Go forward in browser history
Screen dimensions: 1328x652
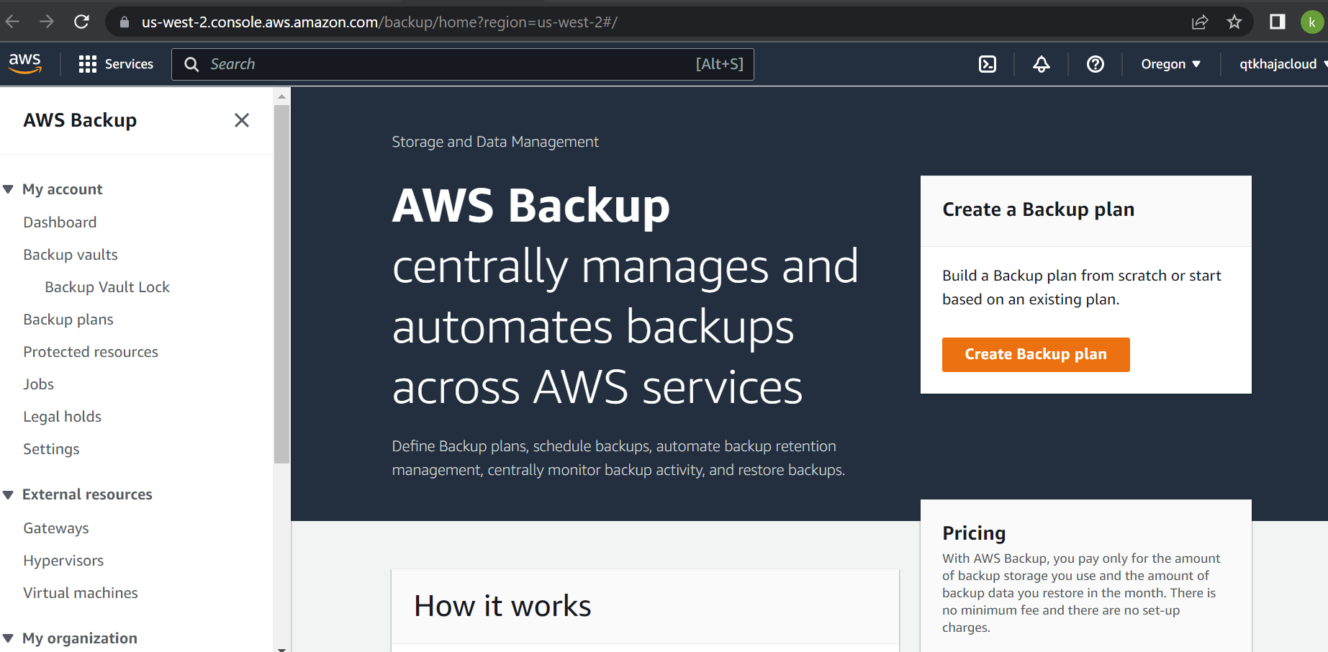coord(47,22)
